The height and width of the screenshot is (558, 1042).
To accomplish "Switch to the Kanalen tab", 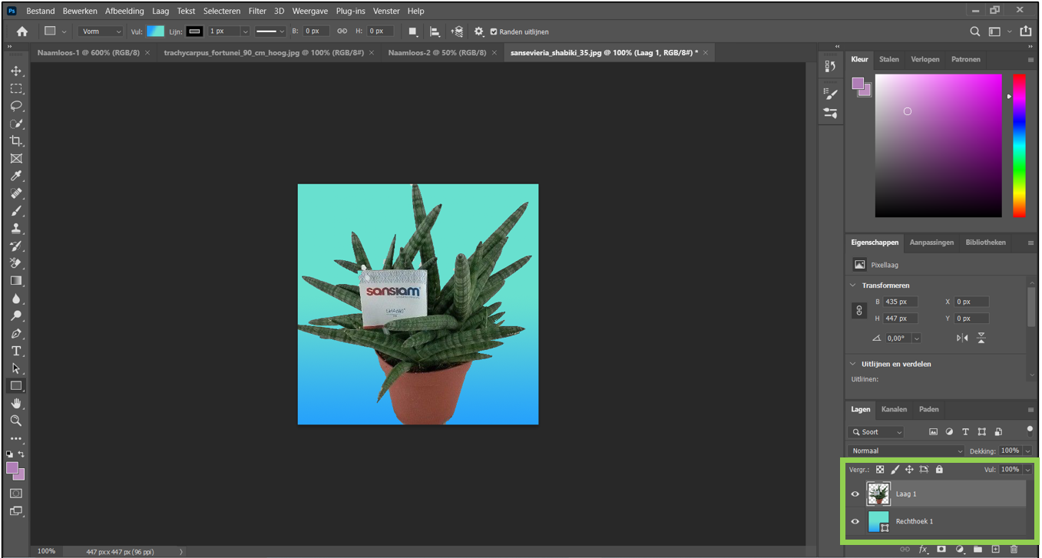I will pos(894,410).
